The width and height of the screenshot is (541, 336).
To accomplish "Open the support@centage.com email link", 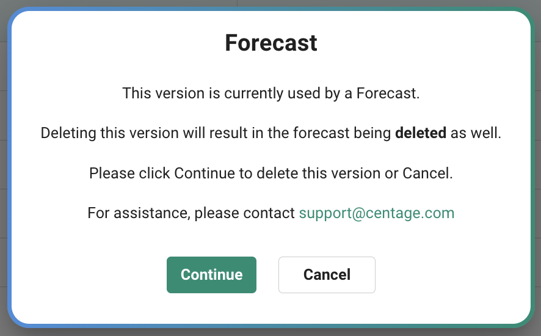I will point(376,213).
